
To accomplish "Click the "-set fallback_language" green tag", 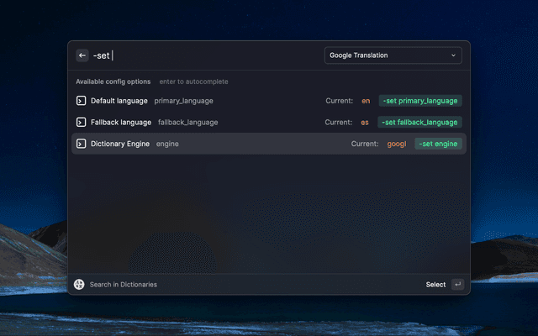I will [420, 122].
